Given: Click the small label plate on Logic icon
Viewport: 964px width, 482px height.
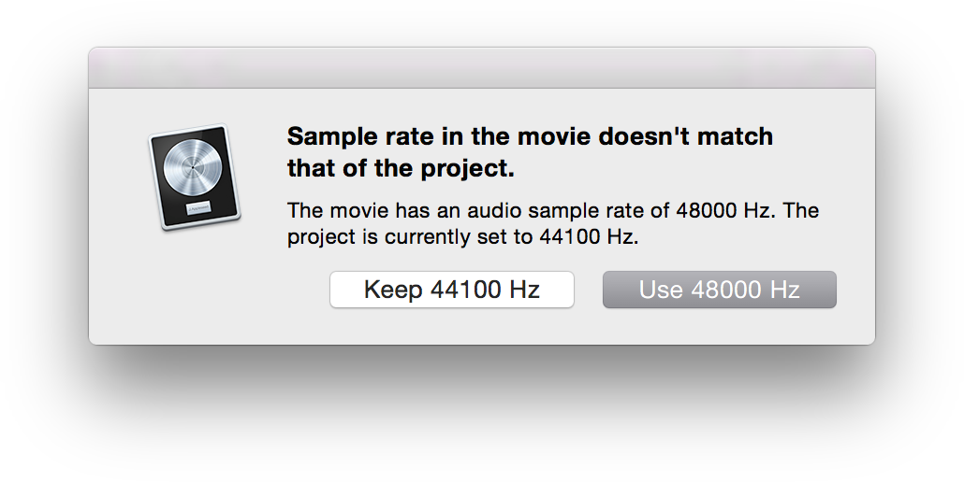Looking at the screenshot, I should [x=199, y=208].
